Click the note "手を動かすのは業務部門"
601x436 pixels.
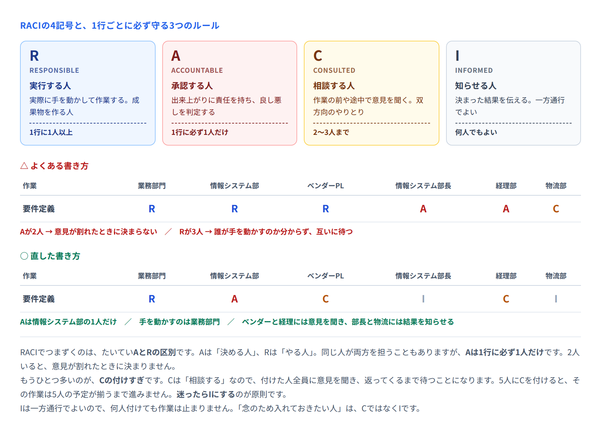point(179,322)
